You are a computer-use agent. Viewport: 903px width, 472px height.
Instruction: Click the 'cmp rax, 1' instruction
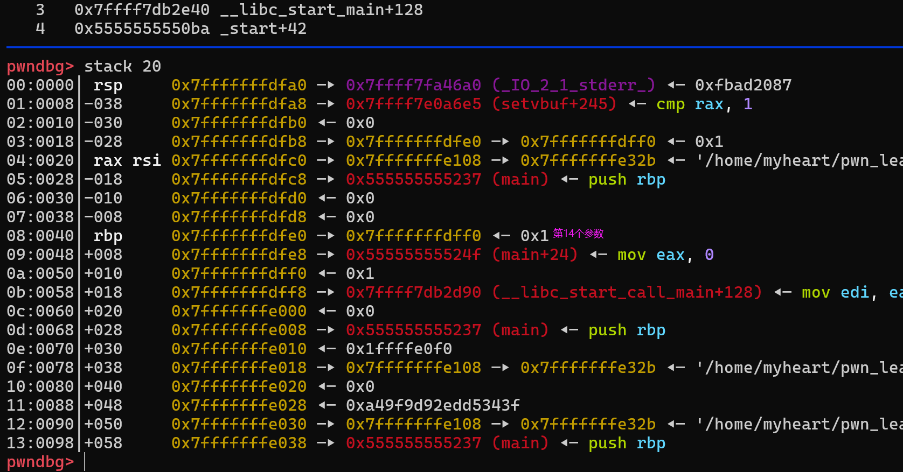(704, 104)
